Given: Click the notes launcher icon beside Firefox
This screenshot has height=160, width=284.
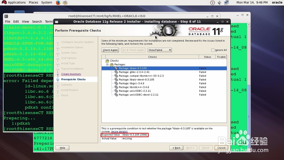Looking at the screenshot, I should 65,3.
